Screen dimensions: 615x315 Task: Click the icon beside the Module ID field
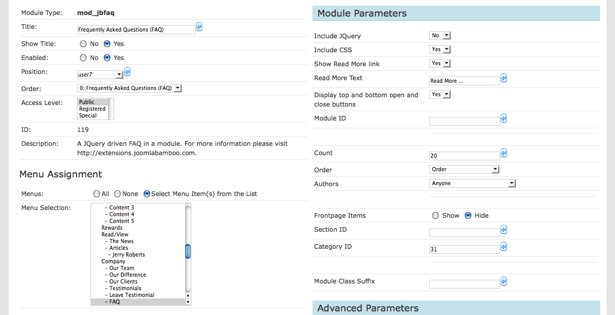click(x=504, y=118)
